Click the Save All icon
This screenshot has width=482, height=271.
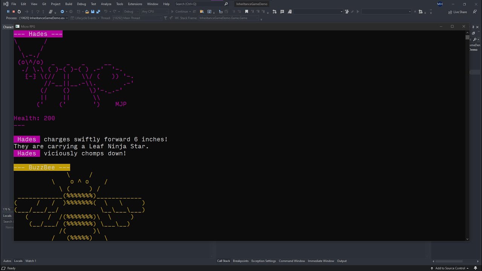(98, 12)
